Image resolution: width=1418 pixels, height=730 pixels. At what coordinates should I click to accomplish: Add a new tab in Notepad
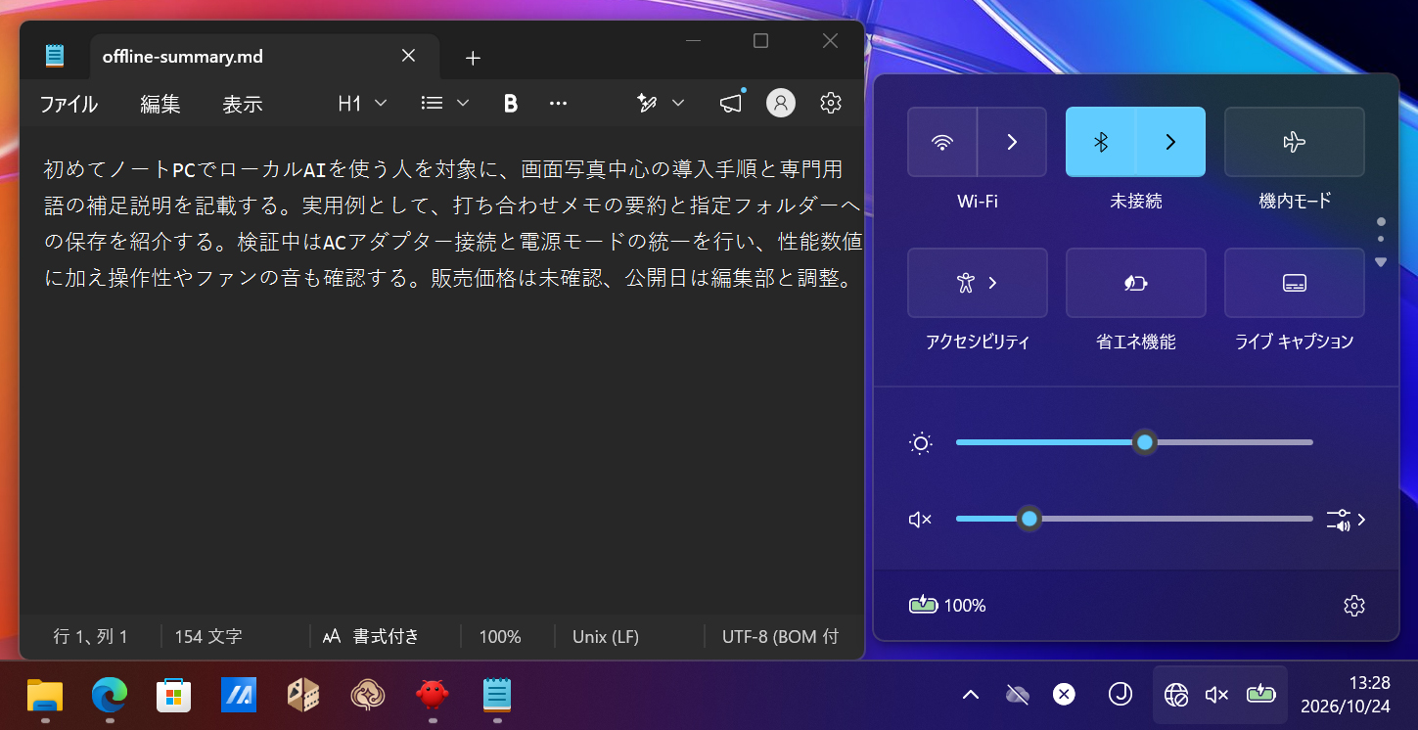click(473, 58)
